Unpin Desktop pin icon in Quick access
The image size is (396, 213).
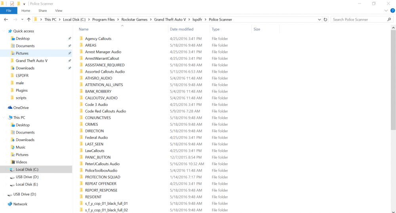tap(69, 39)
